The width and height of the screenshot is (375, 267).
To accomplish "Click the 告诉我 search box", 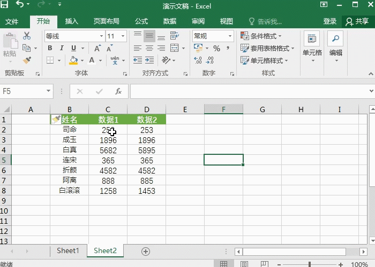I will click(x=266, y=22).
